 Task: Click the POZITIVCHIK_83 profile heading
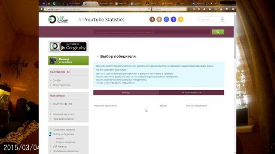pyautogui.click(x=60, y=72)
